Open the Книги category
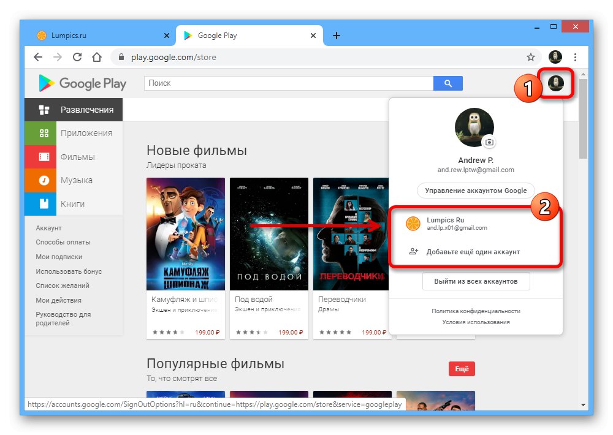Viewport: 613px width, 435px height. (73, 203)
